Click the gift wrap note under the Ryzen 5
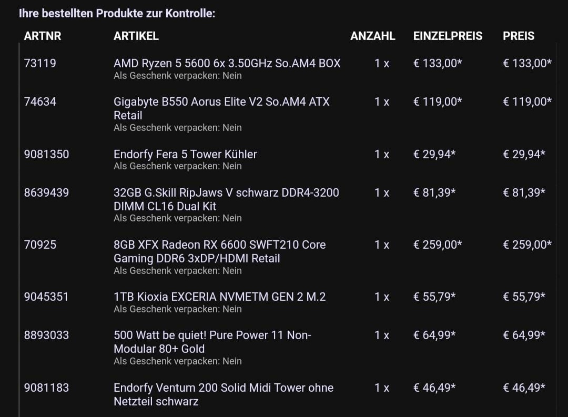 [x=178, y=76]
